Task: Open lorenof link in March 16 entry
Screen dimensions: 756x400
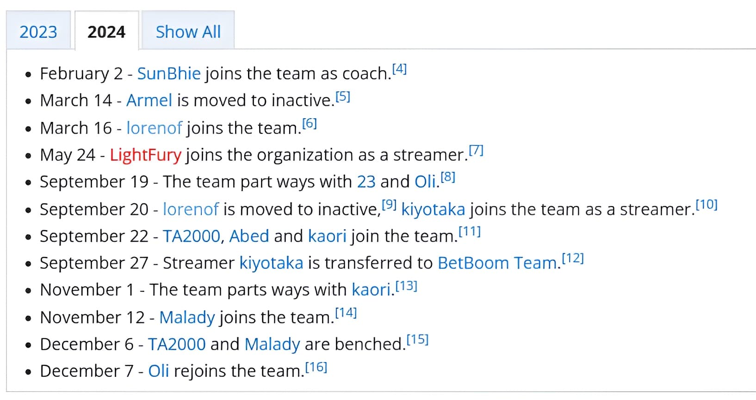Action: pos(154,128)
